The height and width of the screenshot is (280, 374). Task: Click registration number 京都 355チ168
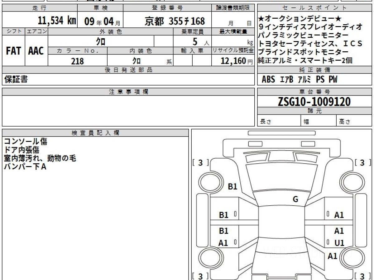175,21
